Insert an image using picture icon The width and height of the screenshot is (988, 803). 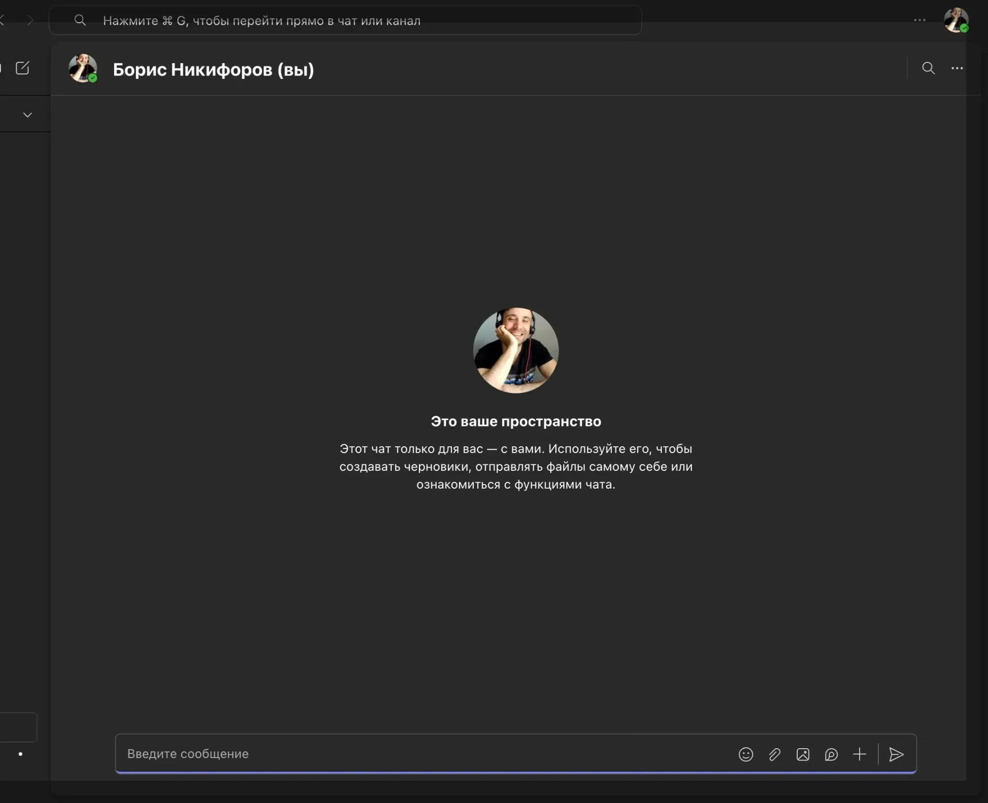[803, 754]
